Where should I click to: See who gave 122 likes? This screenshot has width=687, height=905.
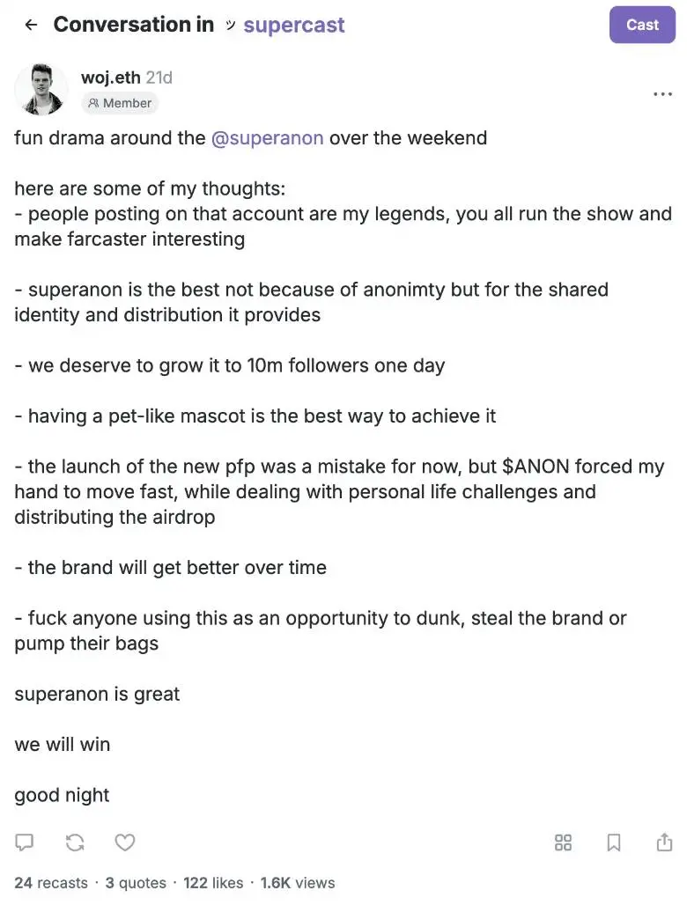[213, 883]
